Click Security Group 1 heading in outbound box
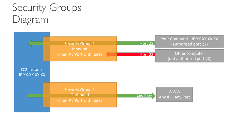 point(80,90)
